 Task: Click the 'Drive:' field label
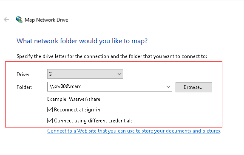pos(23,75)
